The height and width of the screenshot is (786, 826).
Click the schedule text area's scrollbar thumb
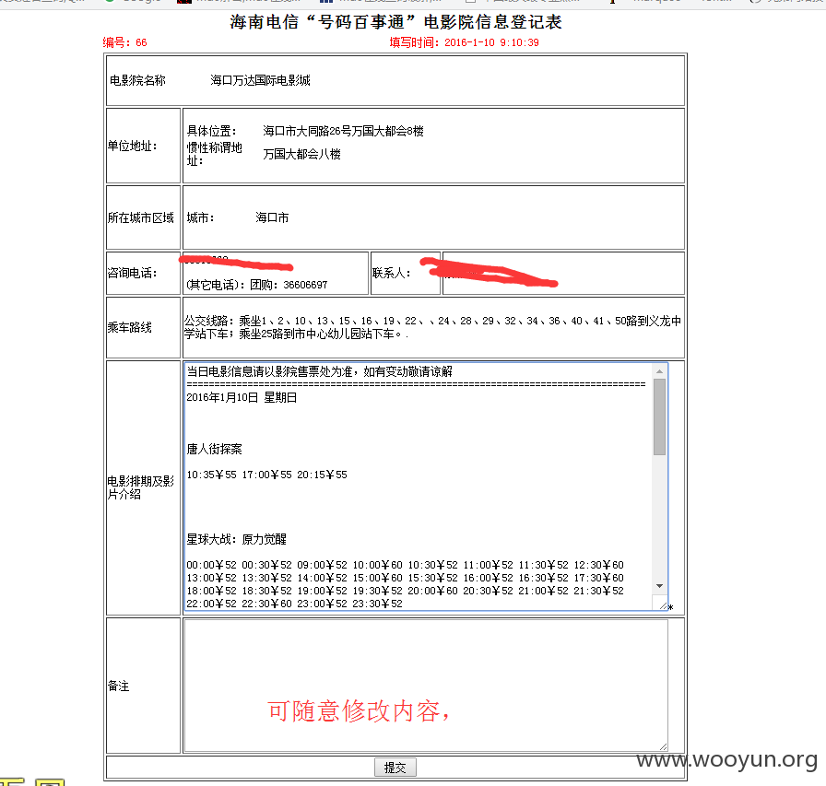[659, 416]
